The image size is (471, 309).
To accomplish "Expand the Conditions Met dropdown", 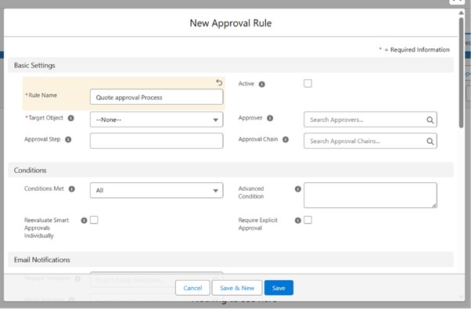I will [x=156, y=190].
